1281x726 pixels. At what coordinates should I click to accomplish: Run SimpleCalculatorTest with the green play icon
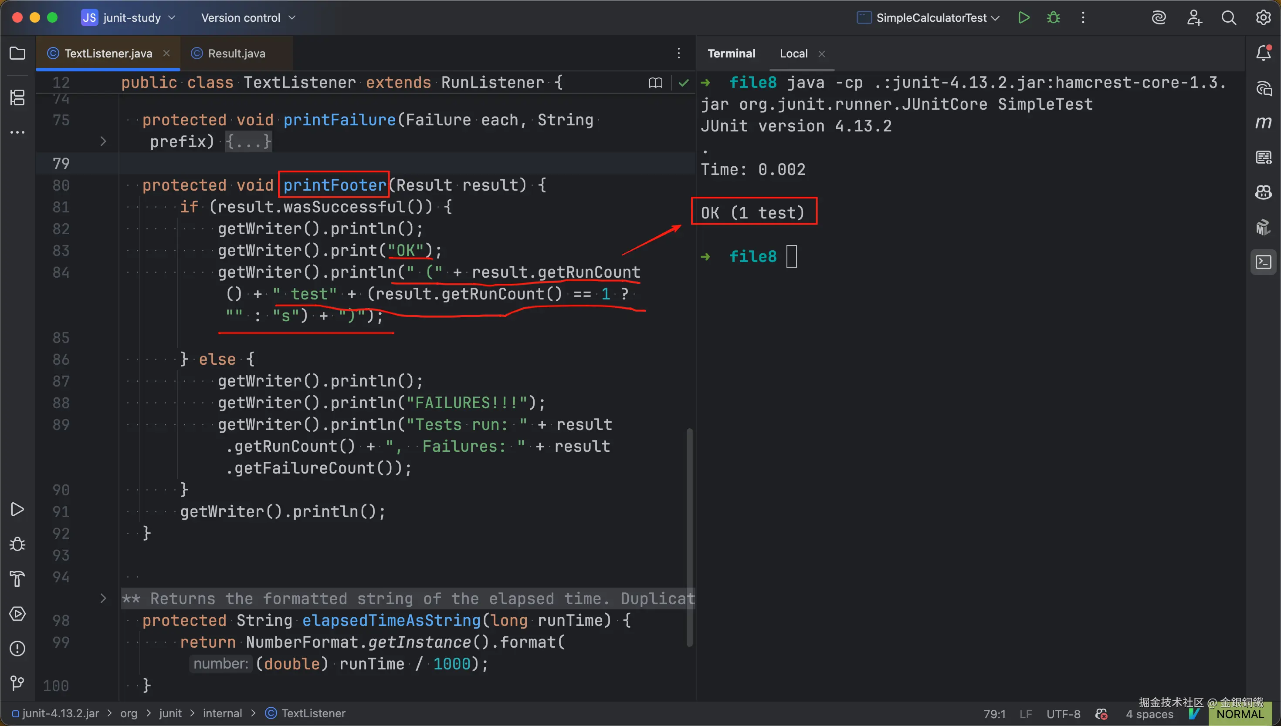1023,18
